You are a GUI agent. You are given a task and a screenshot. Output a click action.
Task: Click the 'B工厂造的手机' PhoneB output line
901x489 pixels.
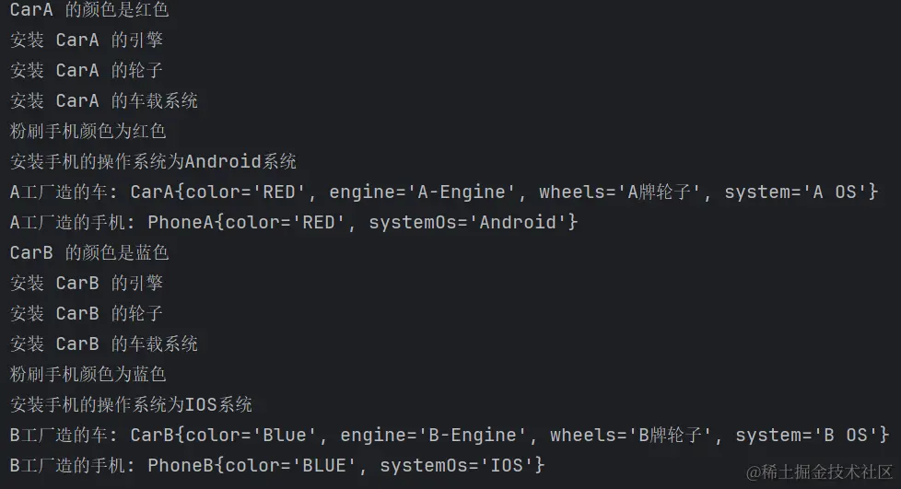click(277, 465)
